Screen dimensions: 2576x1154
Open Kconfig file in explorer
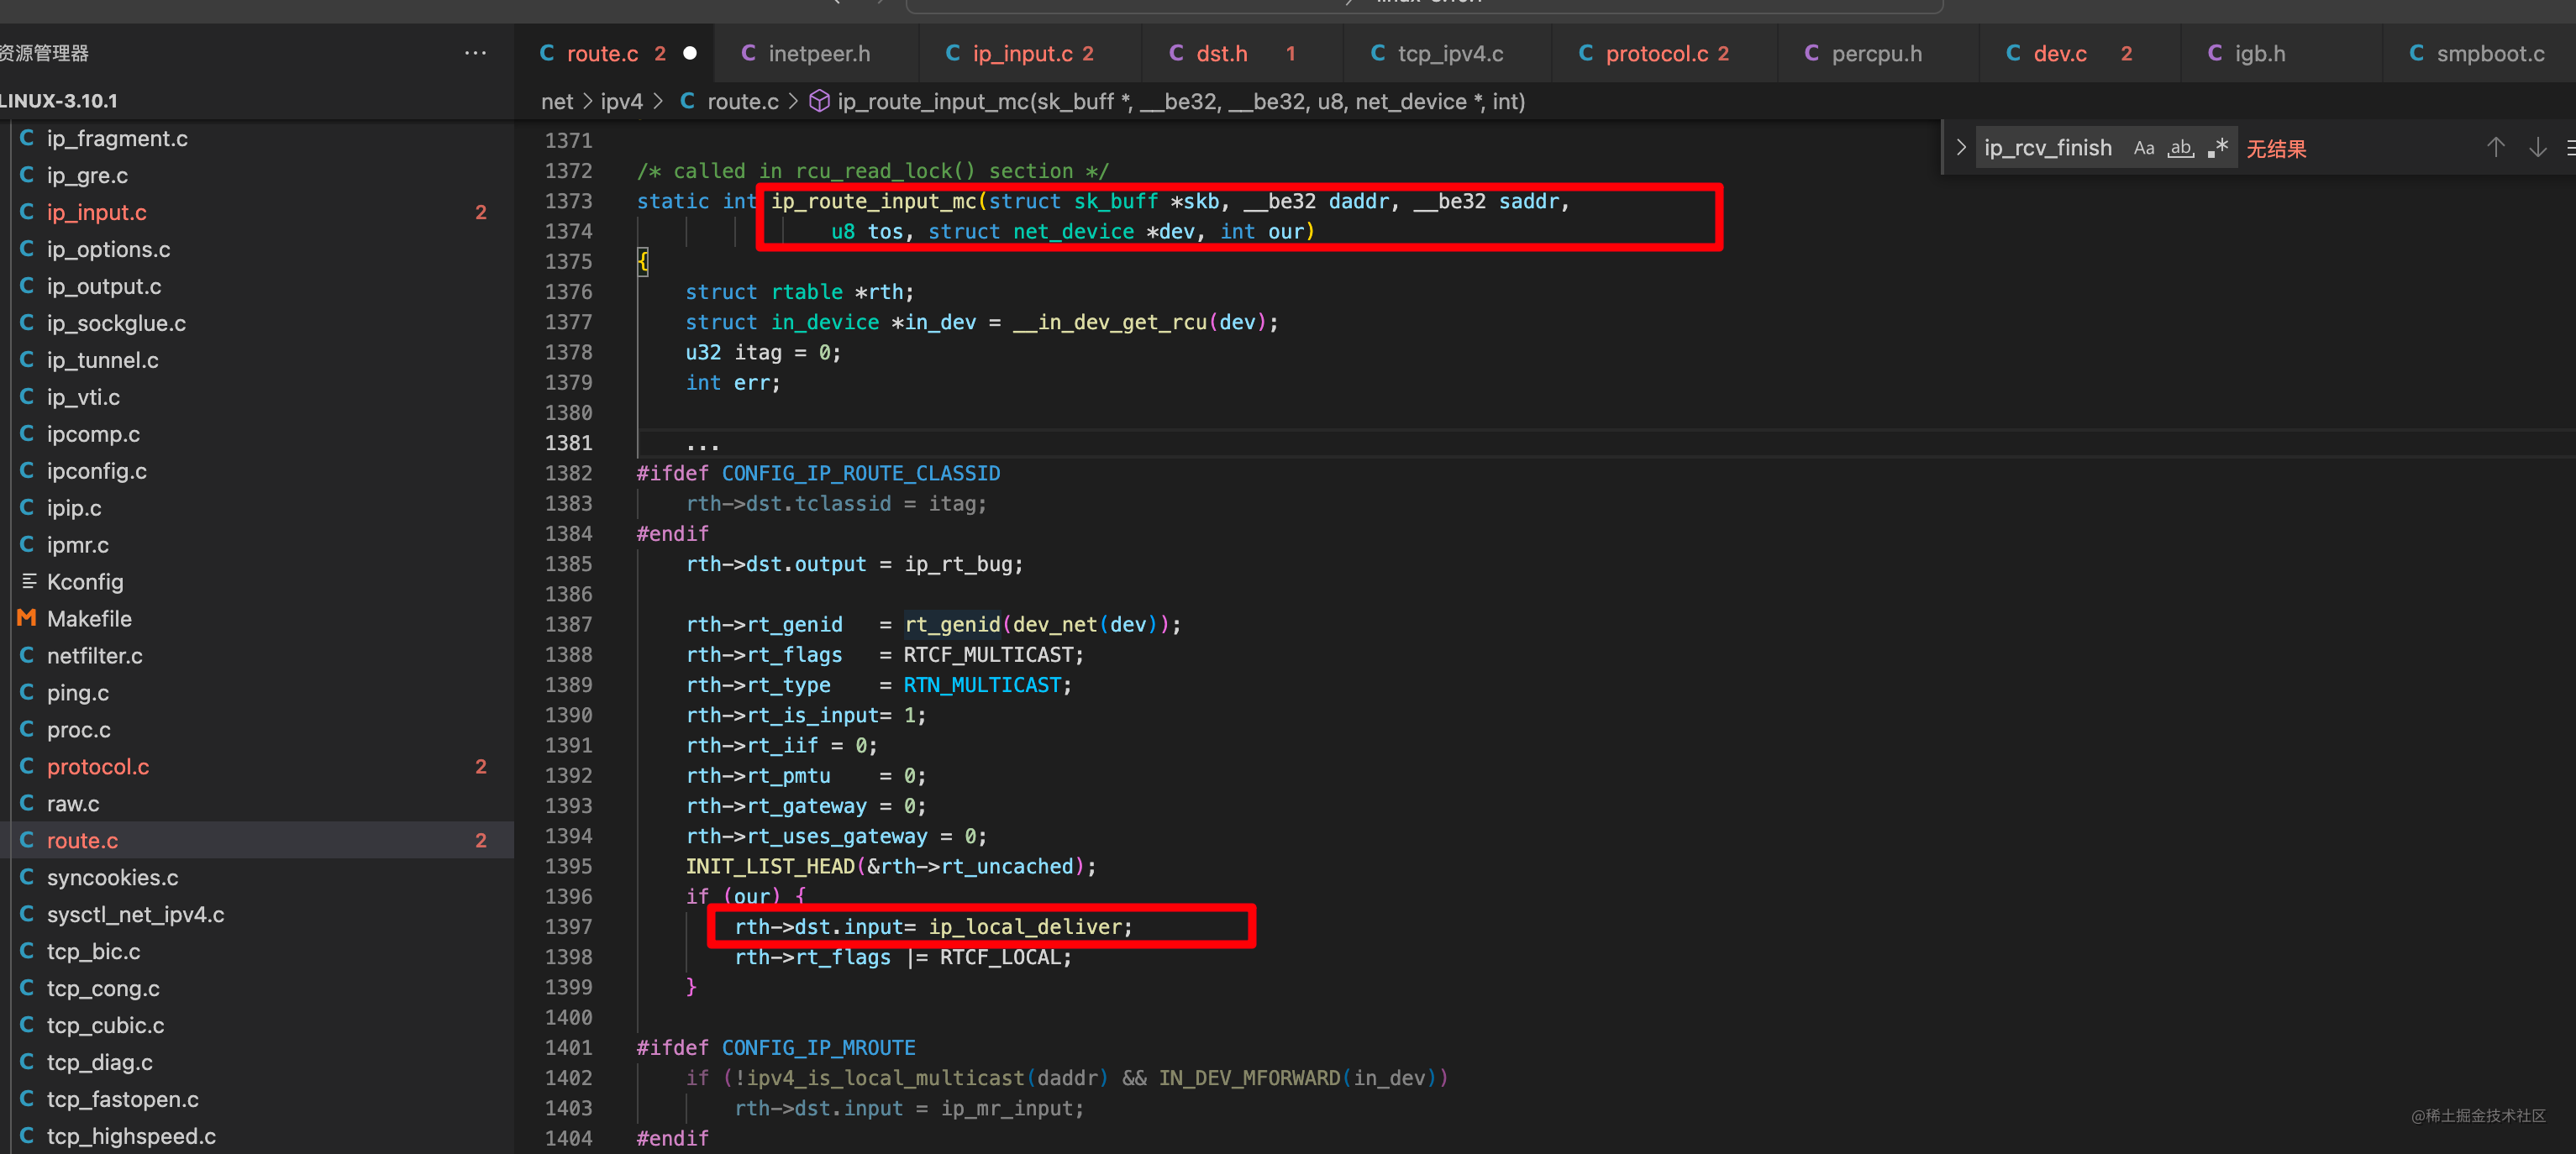[x=85, y=582]
